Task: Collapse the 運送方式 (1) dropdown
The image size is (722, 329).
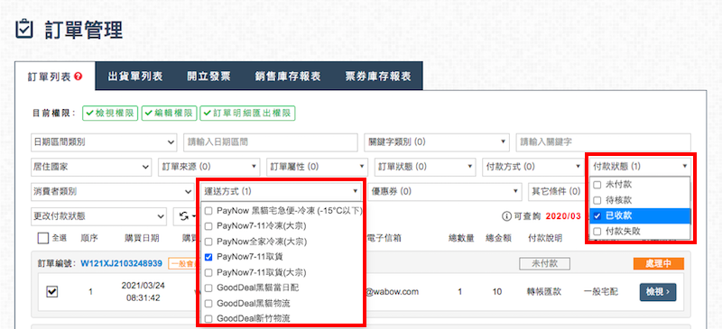Action: tap(281, 191)
